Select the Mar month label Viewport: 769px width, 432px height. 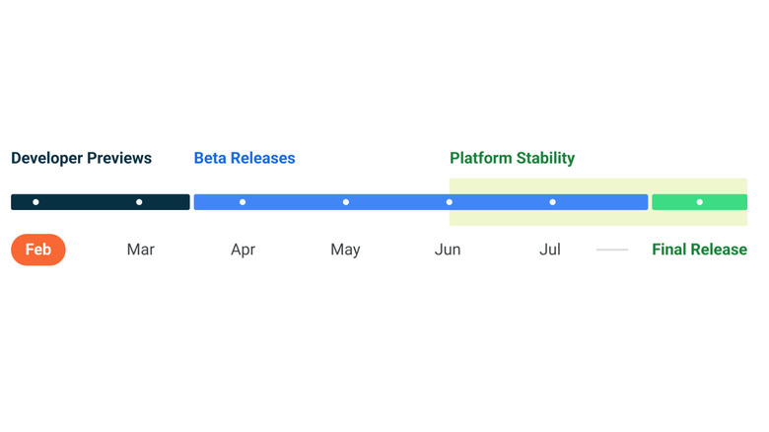pos(140,250)
